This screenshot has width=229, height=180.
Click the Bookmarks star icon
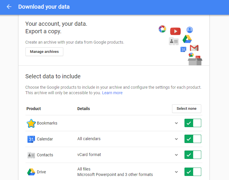click(31, 123)
